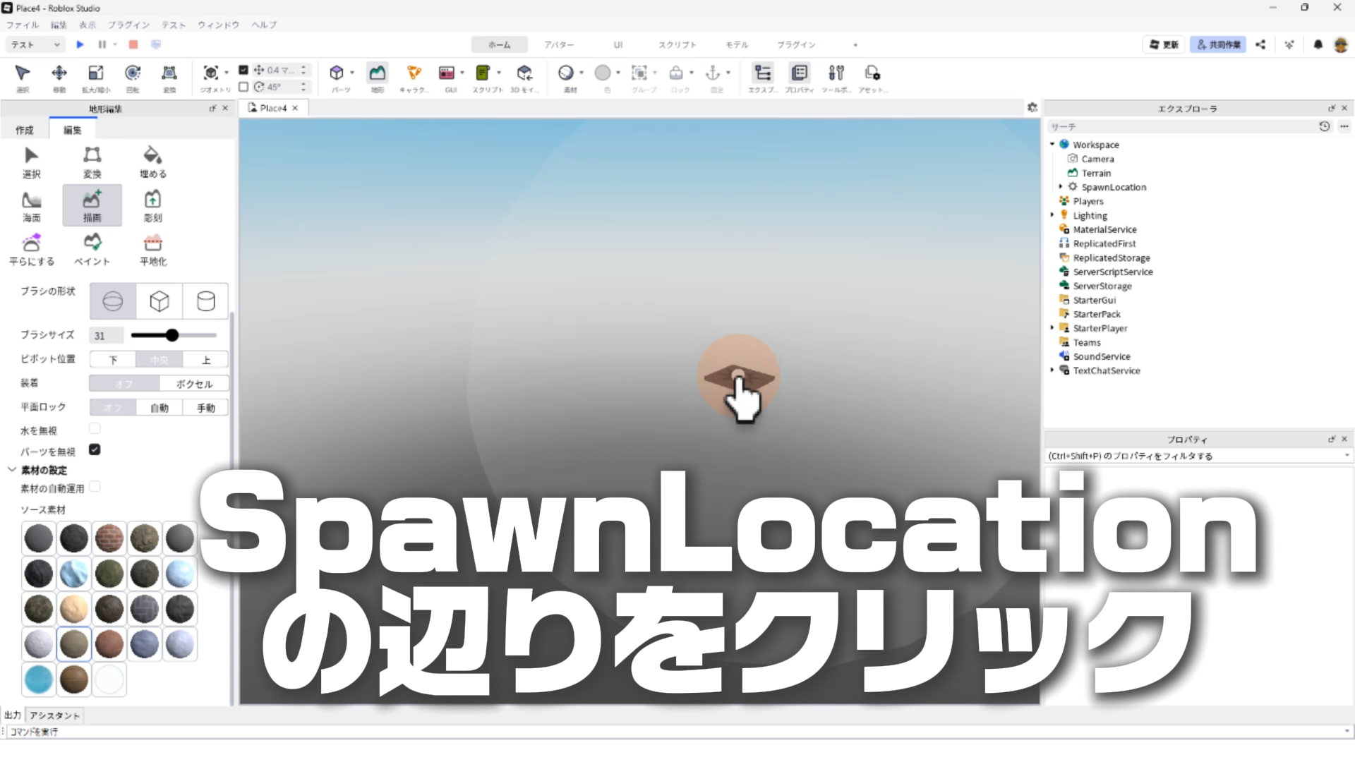Choose the Paint (ペイント) terrain tool

92,249
